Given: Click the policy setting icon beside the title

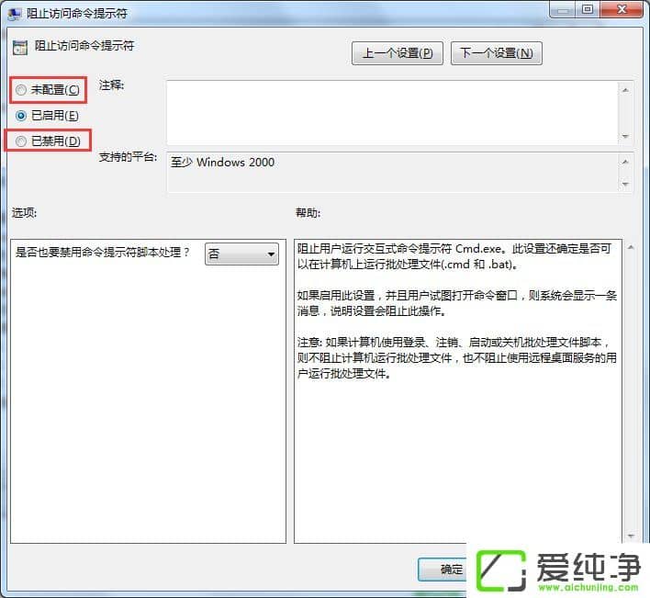Looking at the screenshot, I should pos(20,47).
